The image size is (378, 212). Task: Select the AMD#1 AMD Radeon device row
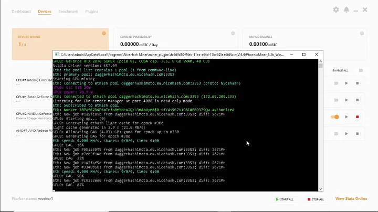tap(33, 134)
